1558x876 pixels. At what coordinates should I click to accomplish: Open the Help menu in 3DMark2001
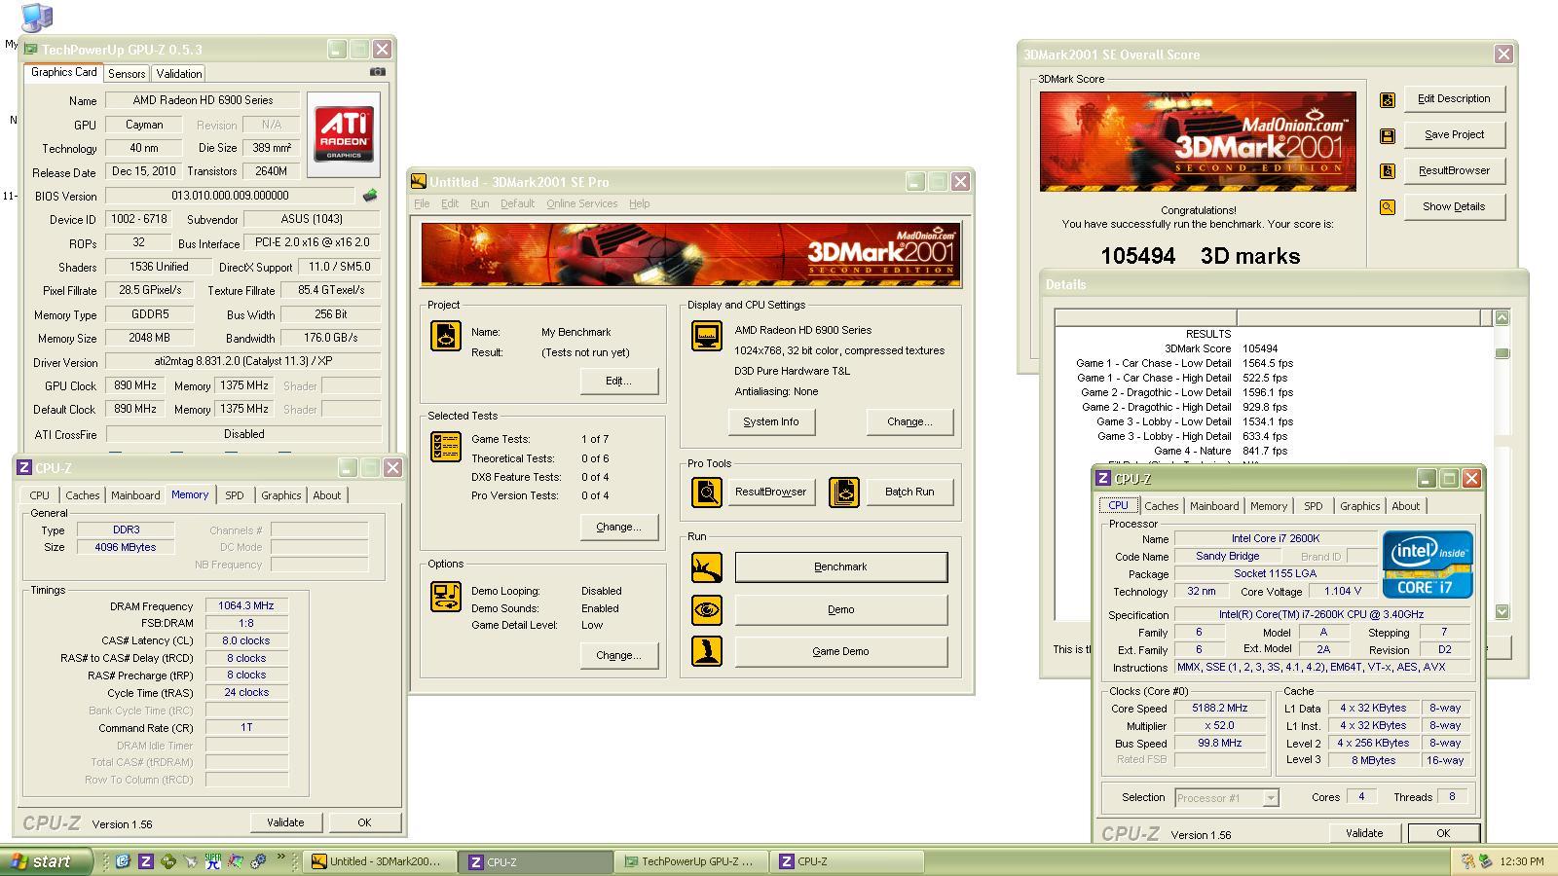(640, 204)
